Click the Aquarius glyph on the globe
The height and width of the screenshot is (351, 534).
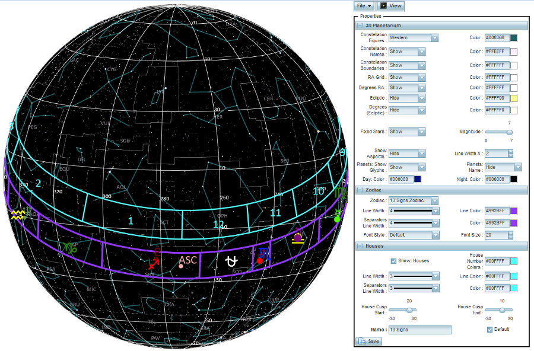18,215
